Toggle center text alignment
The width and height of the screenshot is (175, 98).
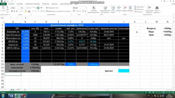(36, 11)
